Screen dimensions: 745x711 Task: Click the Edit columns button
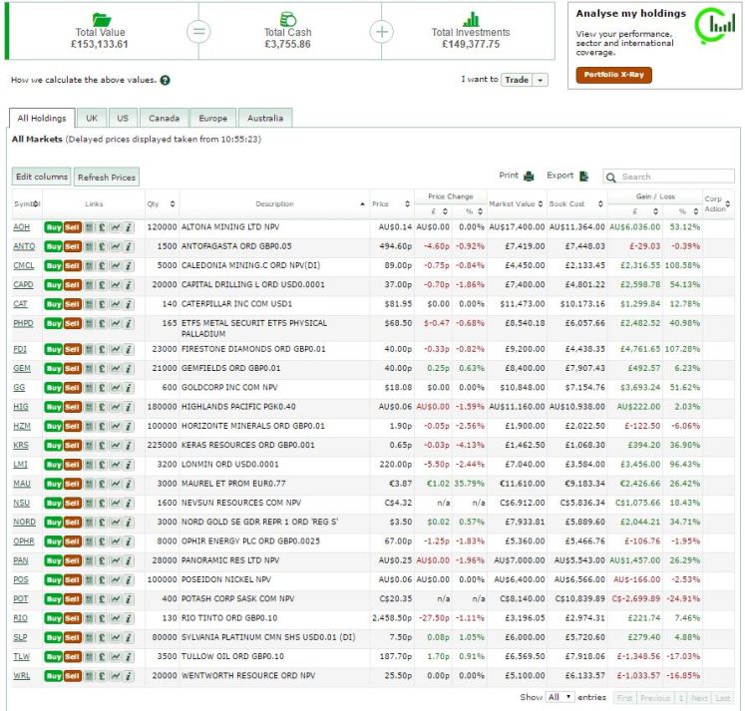(41, 178)
